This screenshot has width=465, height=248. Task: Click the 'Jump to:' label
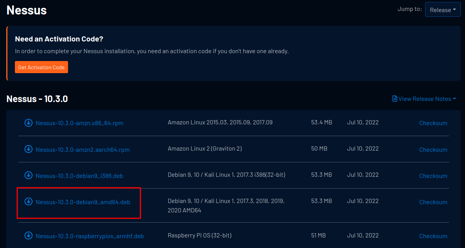pos(409,9)
